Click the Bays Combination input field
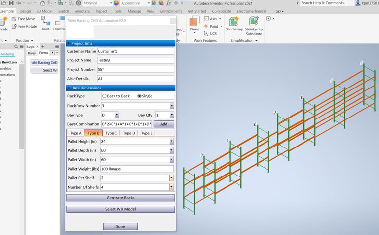The height and width of the screenshot is (235, 379). [x=126, y=124]
